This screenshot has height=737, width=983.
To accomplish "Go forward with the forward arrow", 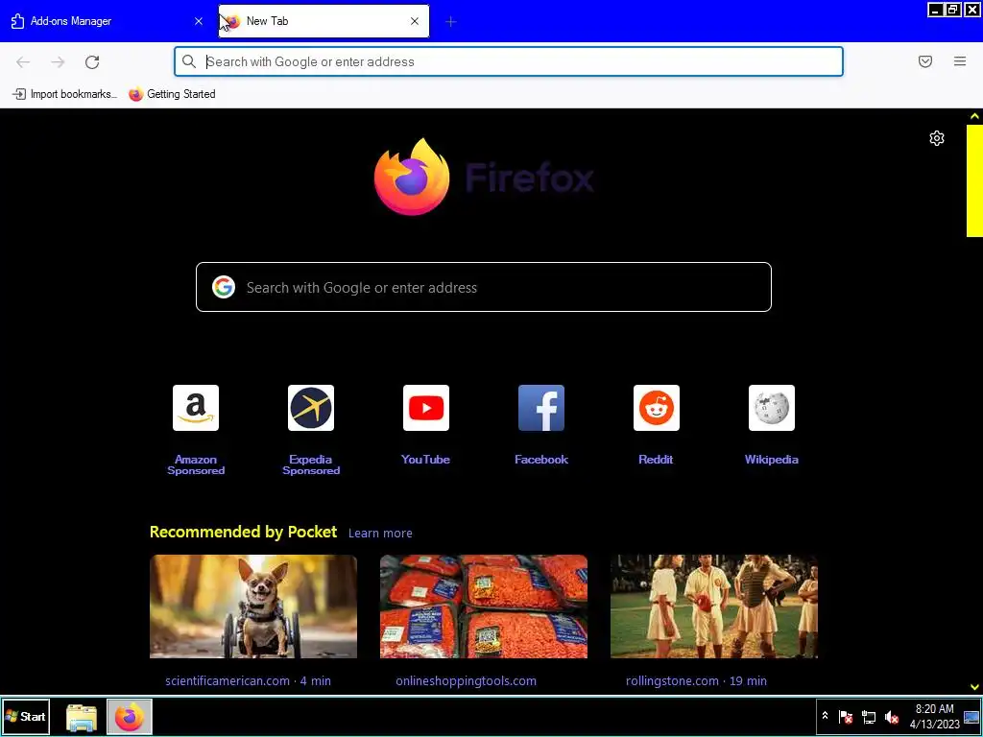I will point(58,62).
